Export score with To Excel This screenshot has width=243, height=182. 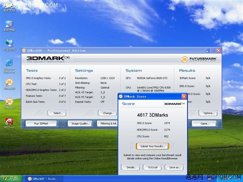click(x=153, y=167)
